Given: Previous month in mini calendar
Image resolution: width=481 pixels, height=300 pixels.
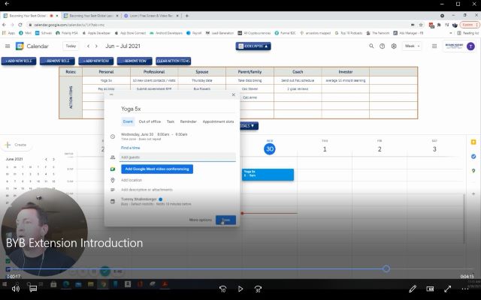Looking at the screenshot, I should point(46,159).
